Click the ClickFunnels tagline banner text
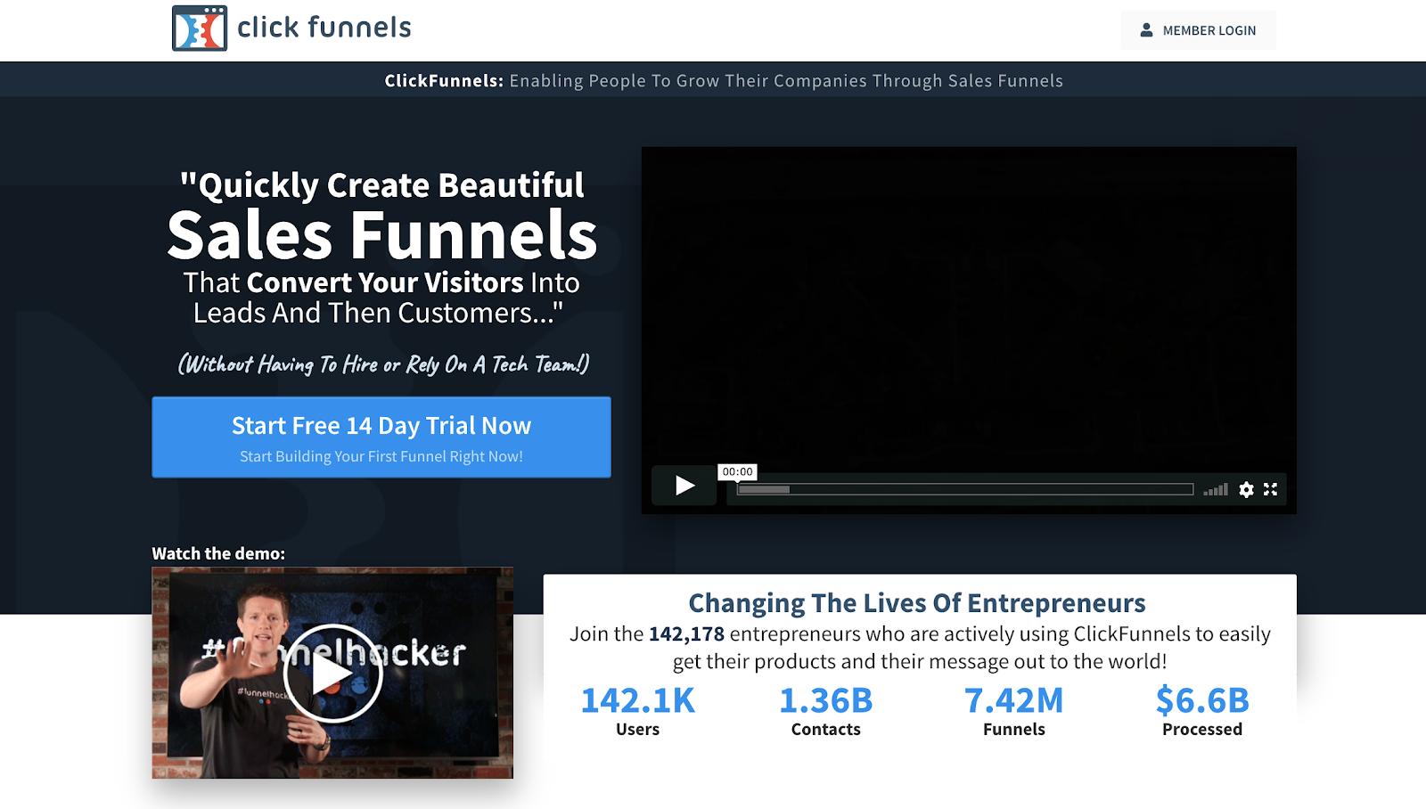 724,80
